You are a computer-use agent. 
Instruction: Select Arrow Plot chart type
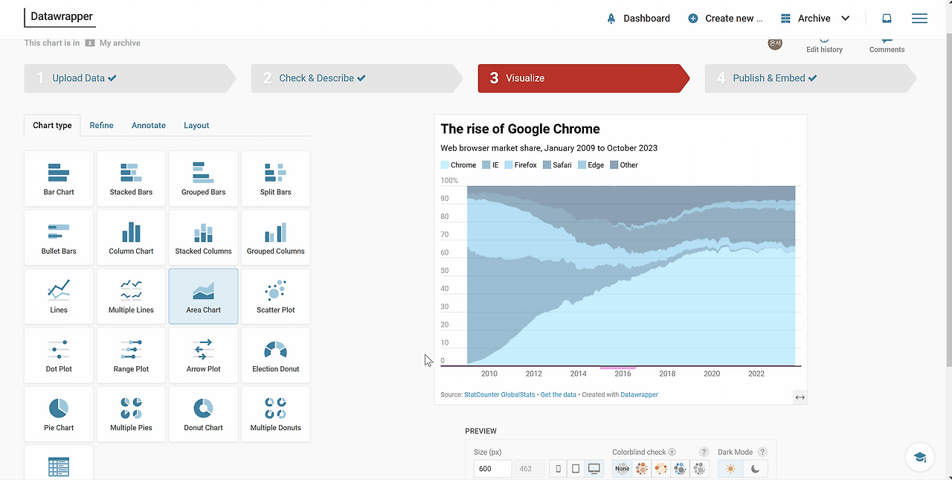click(203, 355)
